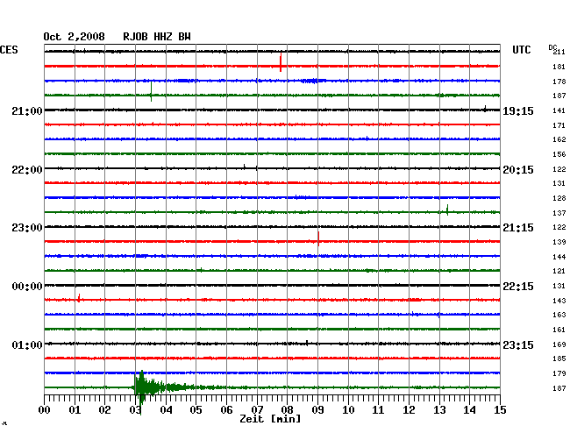Click the tall red spike near minute 08
The height and width of the screenshot is (433, 570).
pyautogui.click(x=281, y=62)
